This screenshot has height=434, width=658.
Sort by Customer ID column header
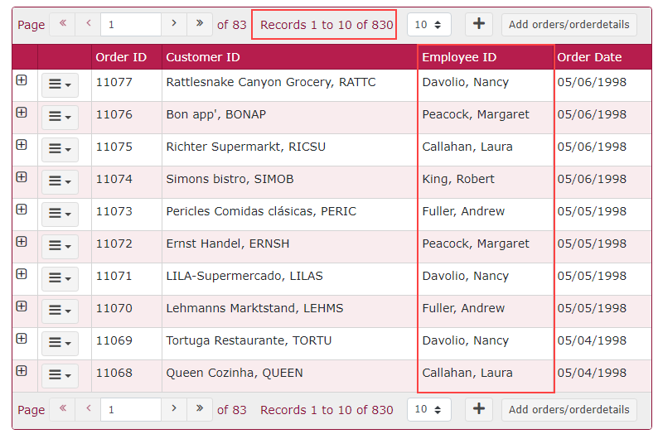coord(203,57)
